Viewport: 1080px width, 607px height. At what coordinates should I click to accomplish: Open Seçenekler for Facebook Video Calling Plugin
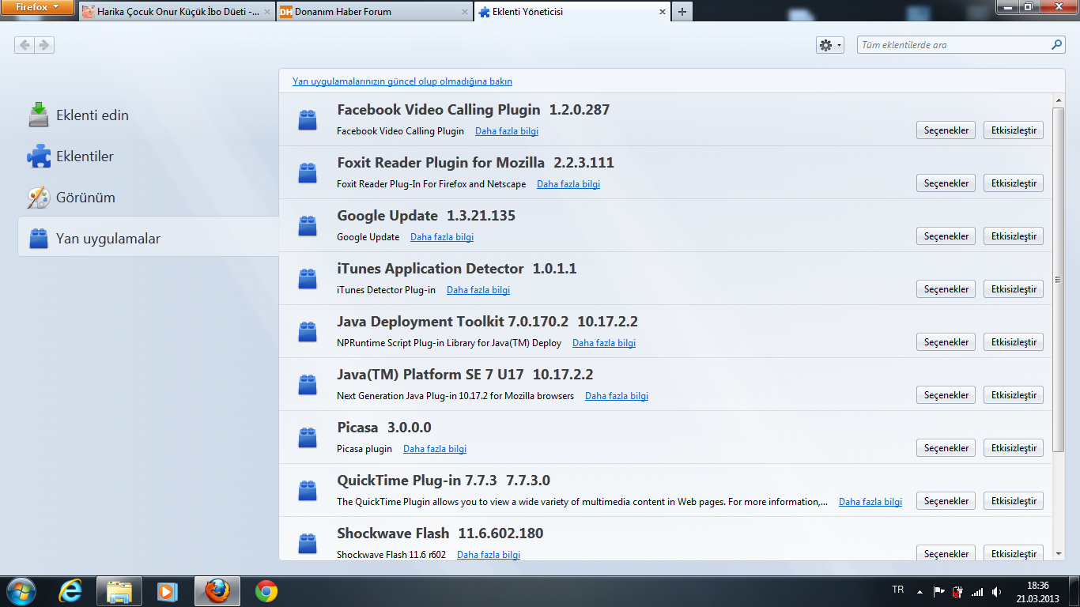coord(946,130)
